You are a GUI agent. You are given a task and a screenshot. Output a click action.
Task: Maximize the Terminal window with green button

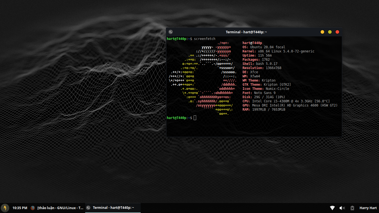(330, 32)
